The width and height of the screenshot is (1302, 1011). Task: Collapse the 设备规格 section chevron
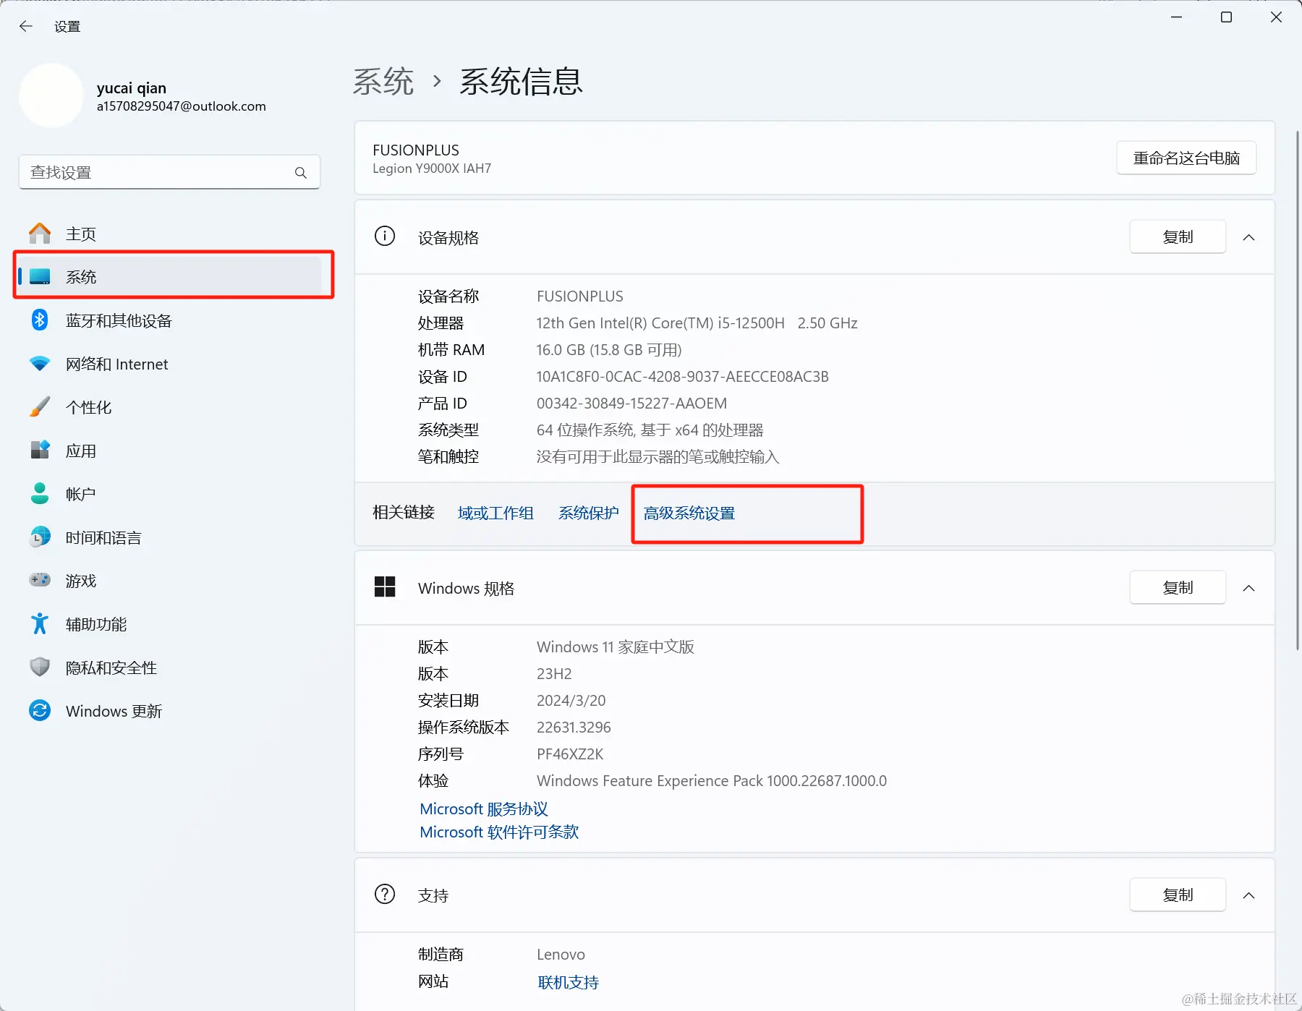[1249, 237]
